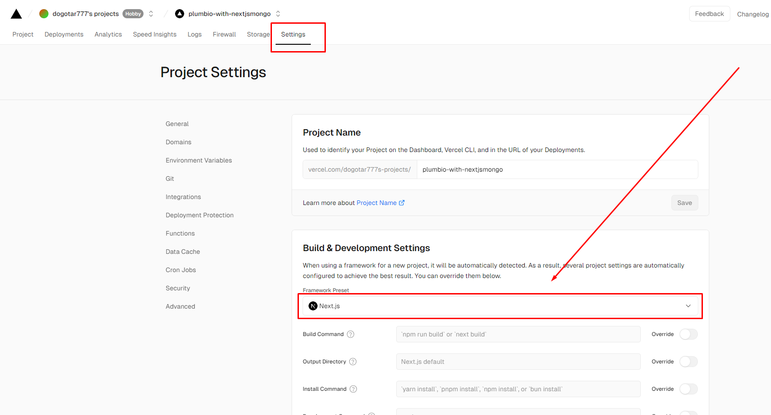Open the dogotar777 account avatar
The height and width of the screenshot is (415, 771).
tap(44, 14)
